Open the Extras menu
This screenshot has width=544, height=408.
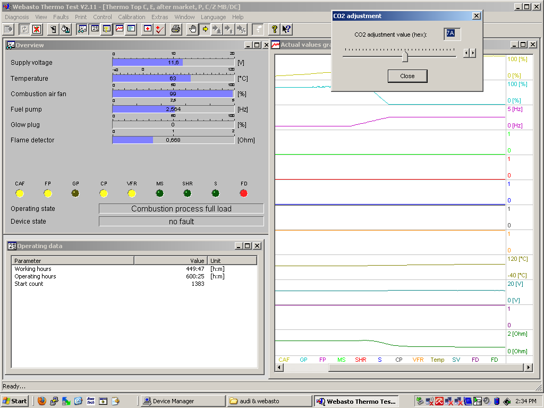click(160, 17)
